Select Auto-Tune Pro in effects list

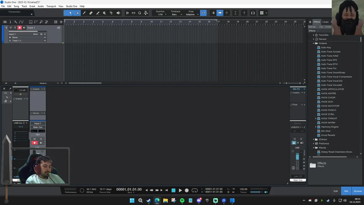point(328,68)
